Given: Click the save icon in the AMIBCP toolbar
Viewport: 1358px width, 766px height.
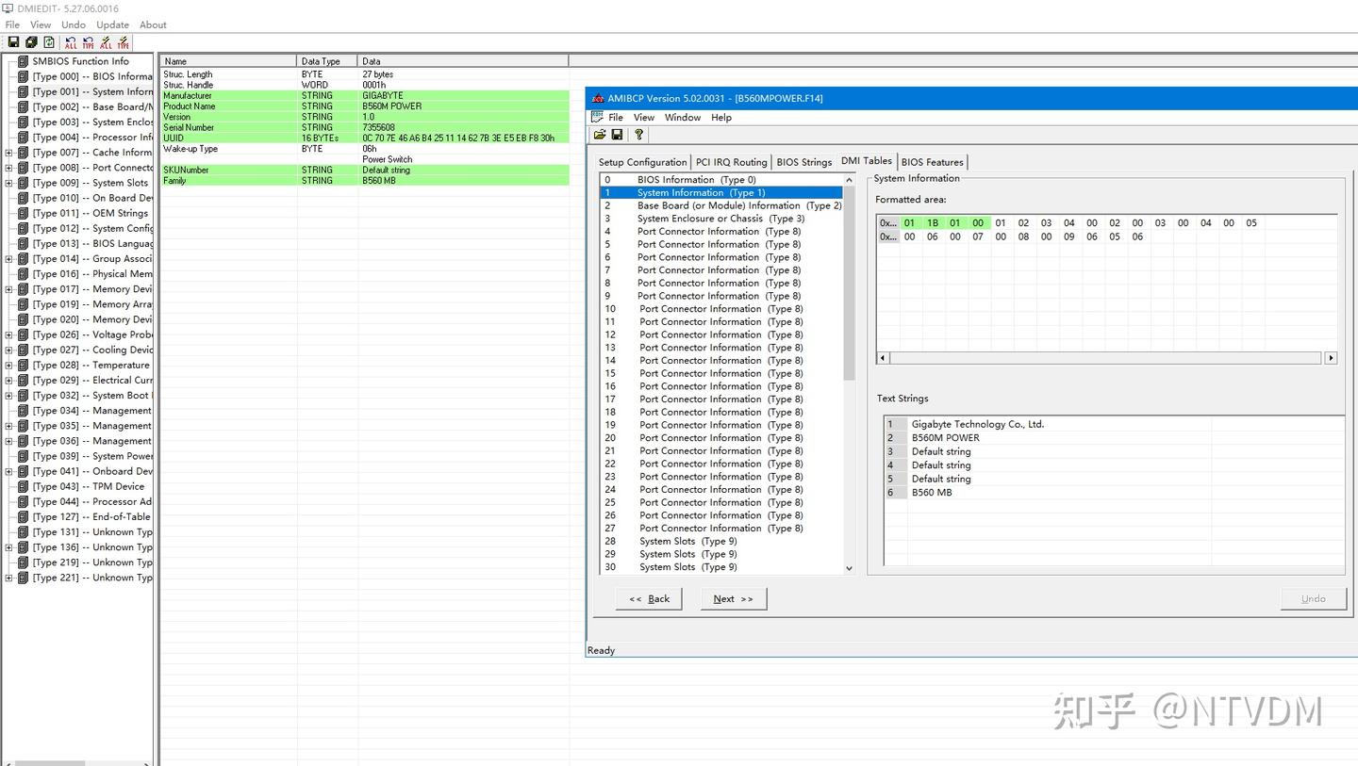Looking at the screenshot, I should 618,135.
